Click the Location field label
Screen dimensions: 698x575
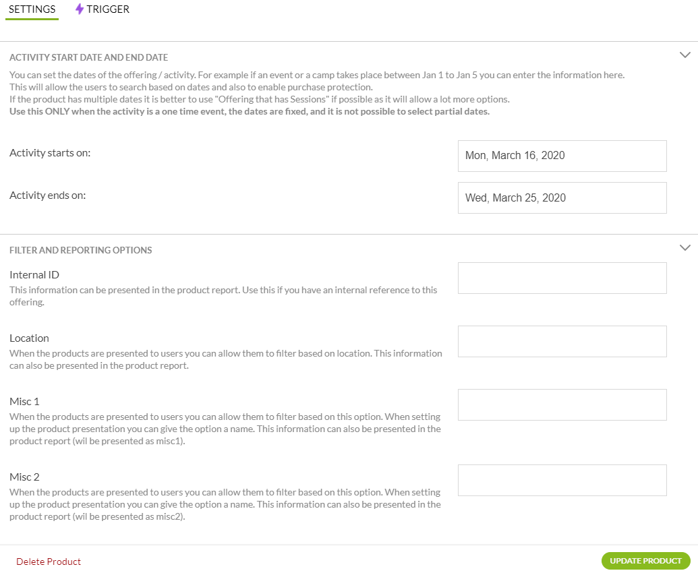click(x=29, y=338)
